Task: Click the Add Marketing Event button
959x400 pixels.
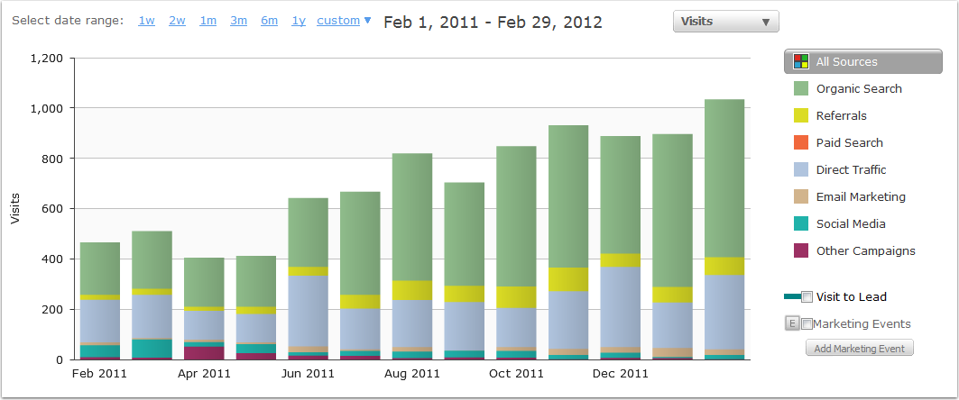Action: pyautogui.click(x=860, y=348)
